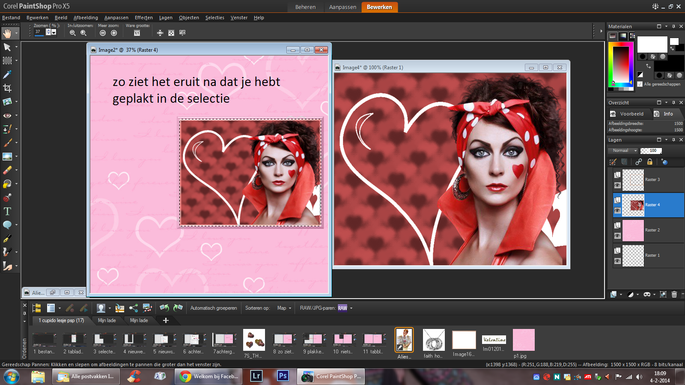Select the Pan hand tool

tap(7, 33)
